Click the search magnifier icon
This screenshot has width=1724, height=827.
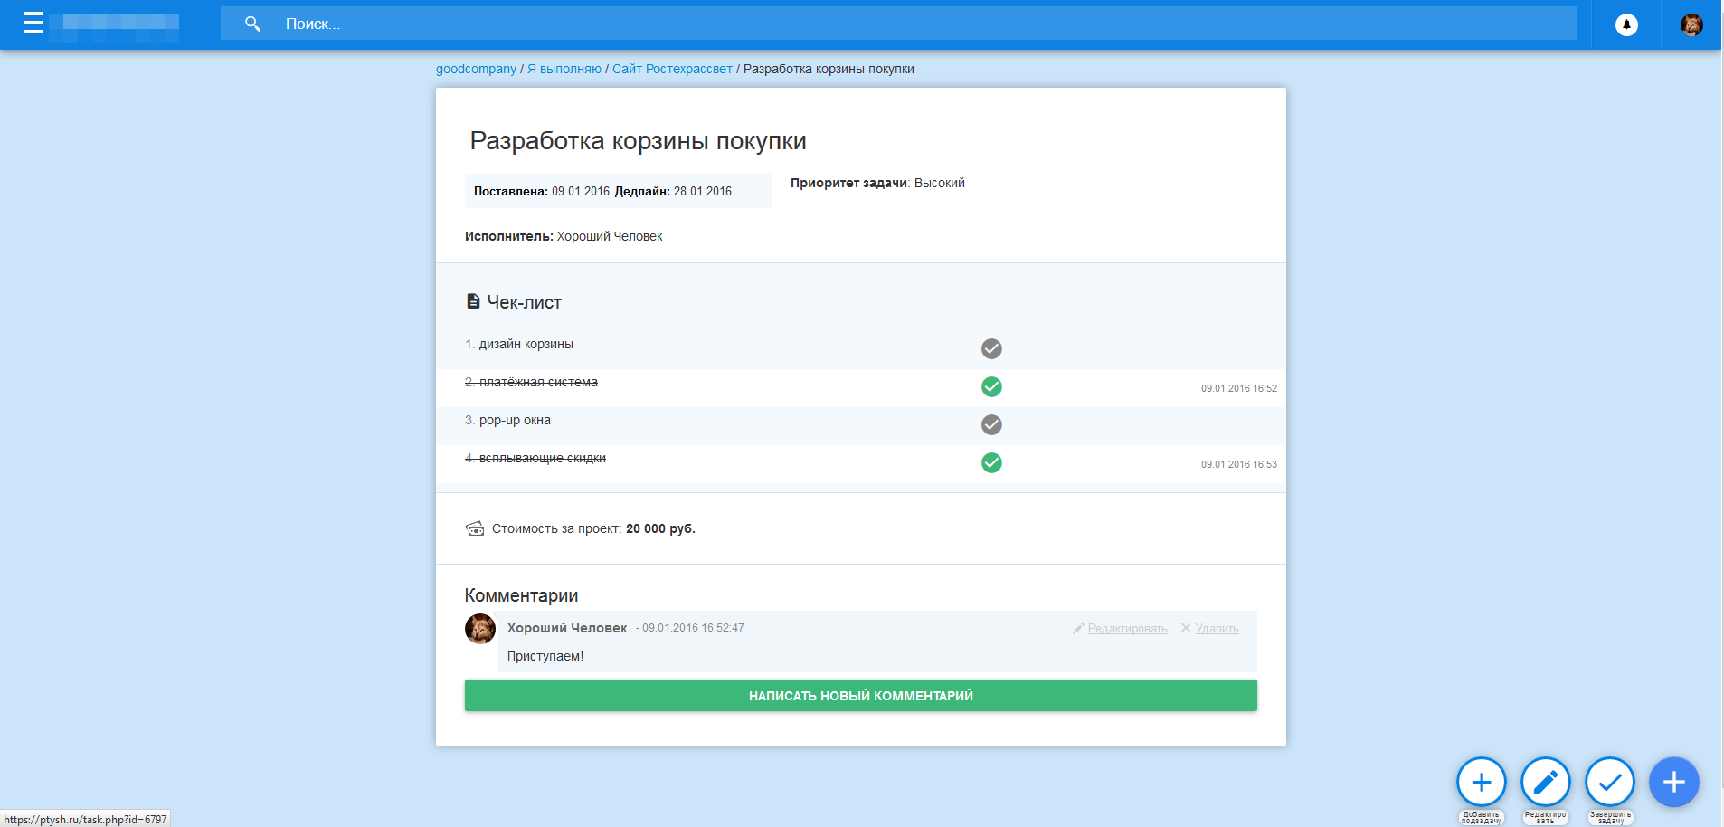click(x=253, y=24)
